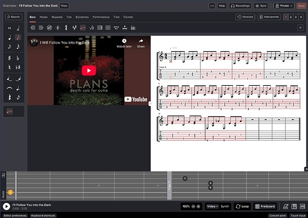Open the Private visibility dropdown
The image size is (308, 218).
pos(284,6)
